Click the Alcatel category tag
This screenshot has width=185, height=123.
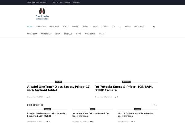[59, 82]
